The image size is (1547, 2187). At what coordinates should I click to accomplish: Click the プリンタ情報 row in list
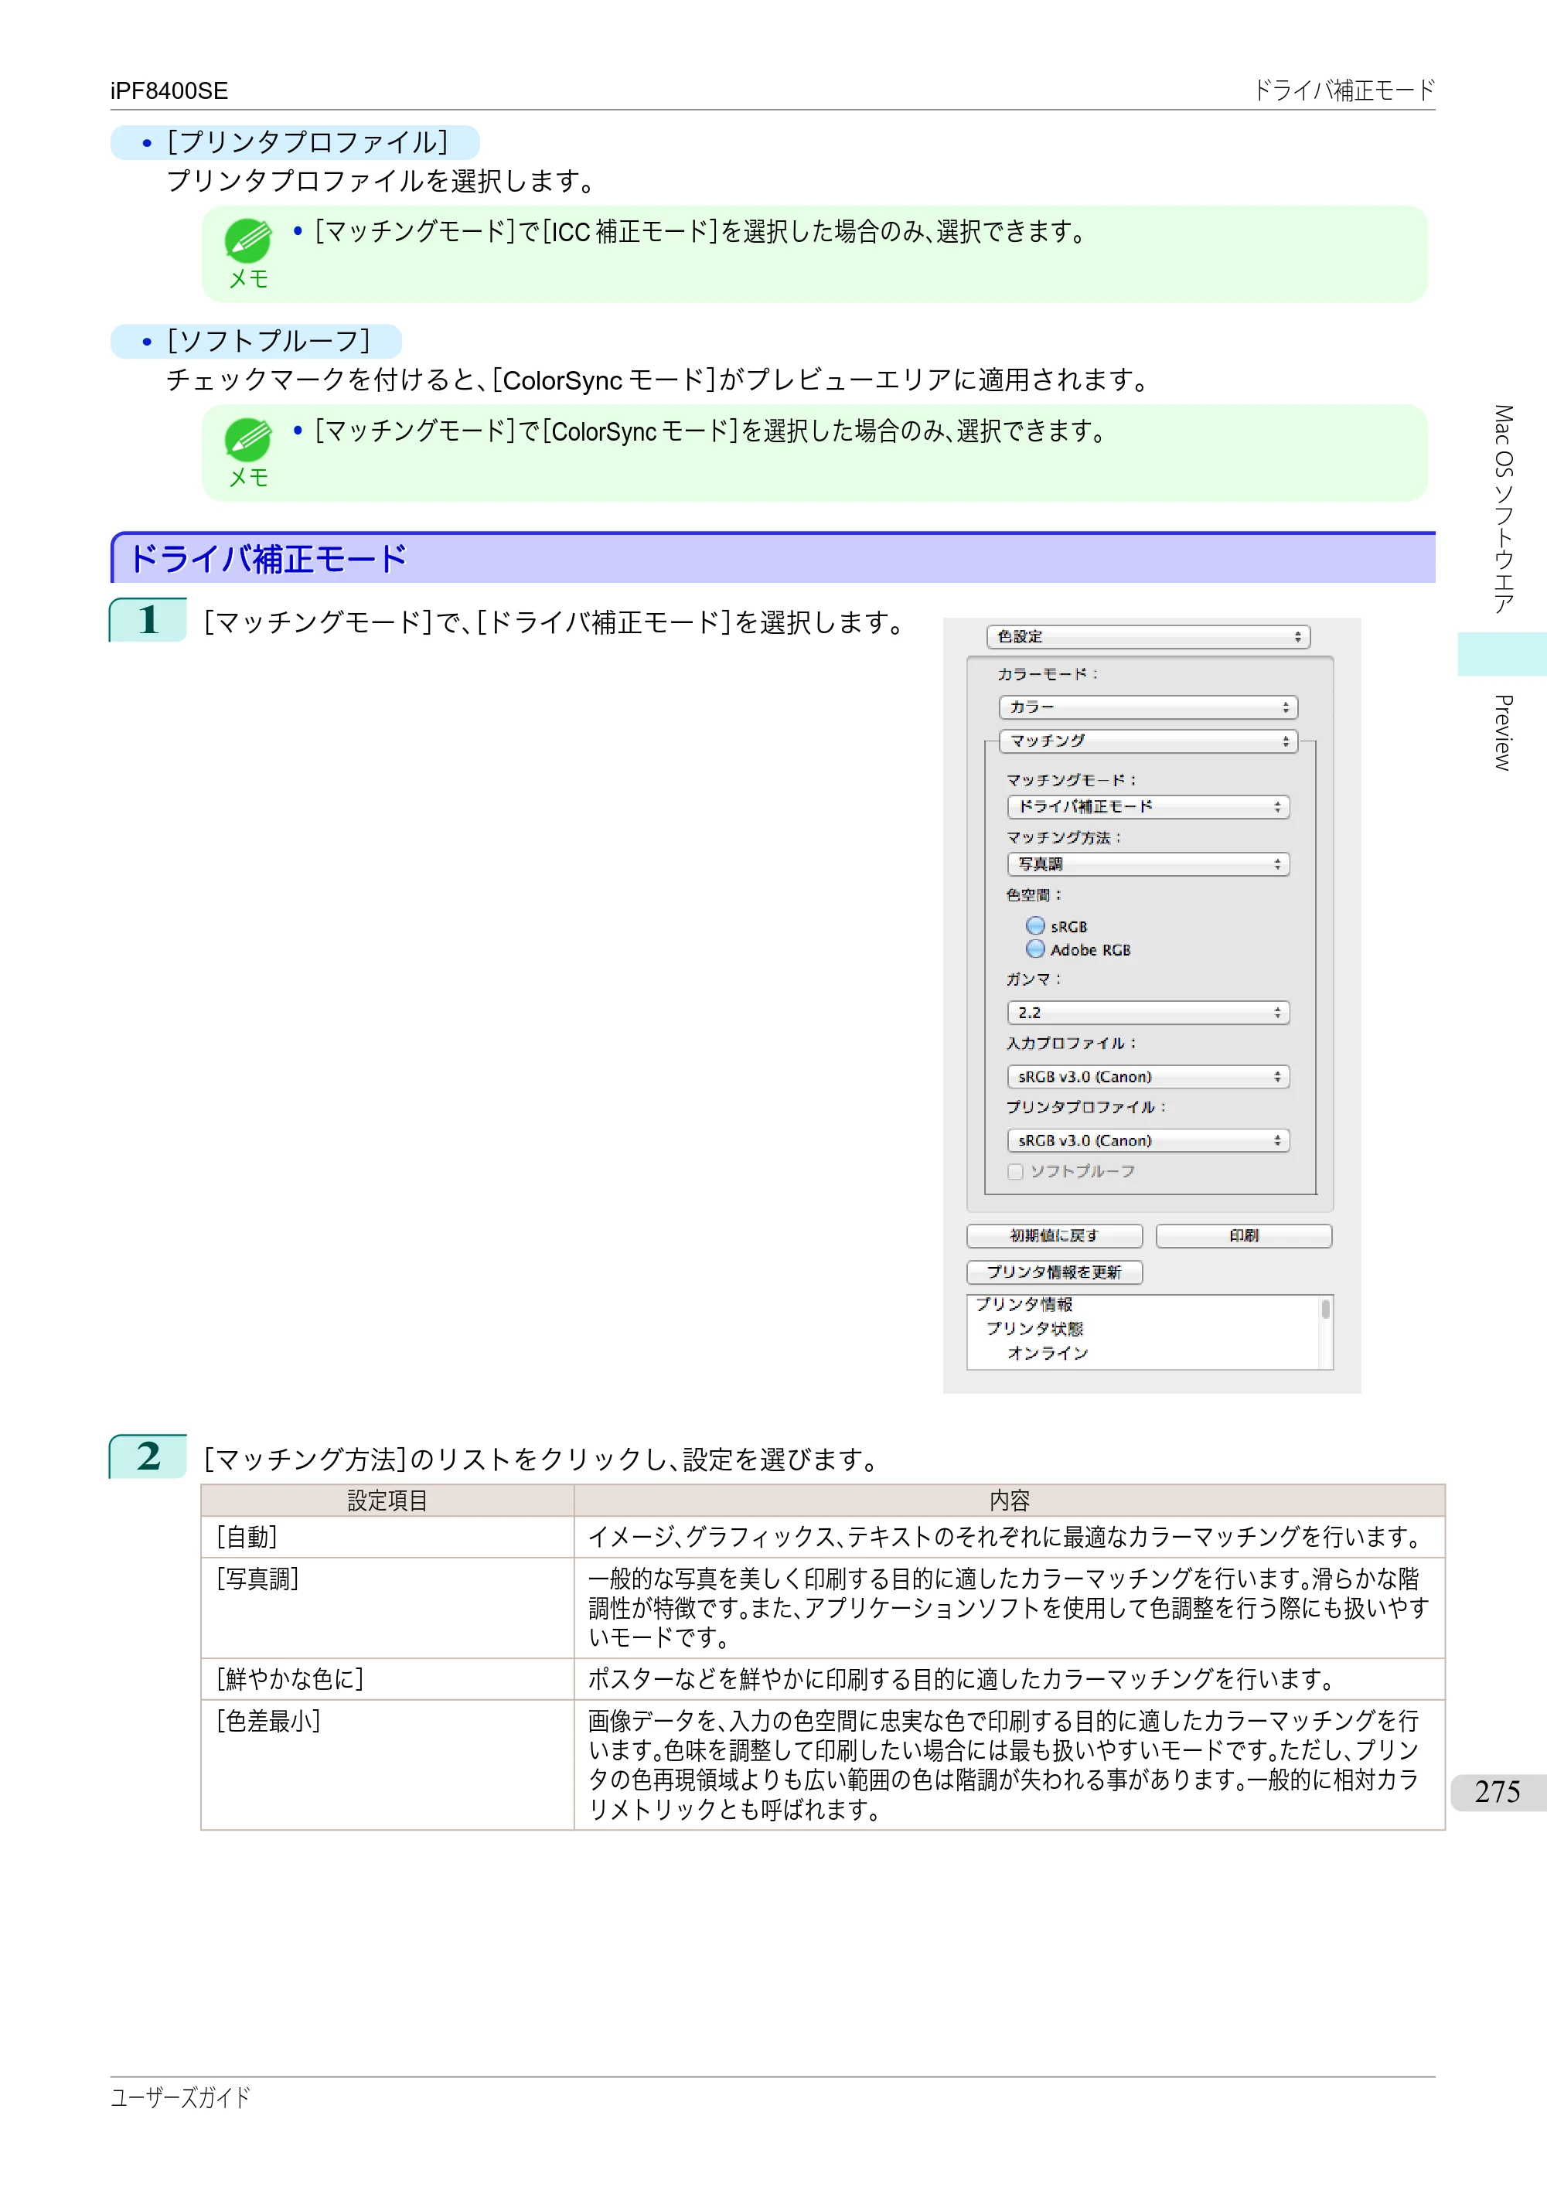tap(1024, 1304)
